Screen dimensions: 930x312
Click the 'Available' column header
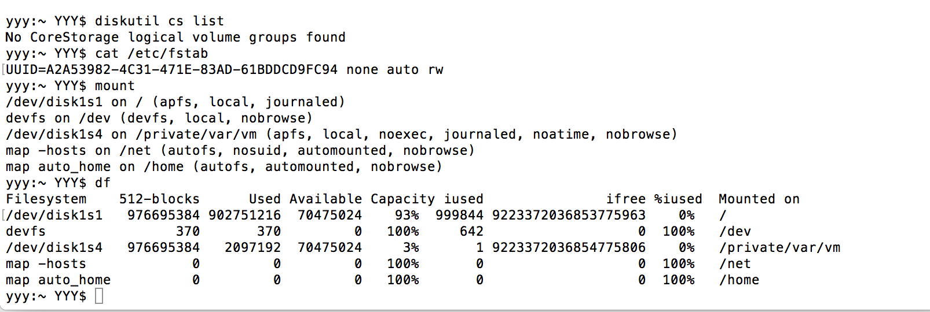point(325,199)
